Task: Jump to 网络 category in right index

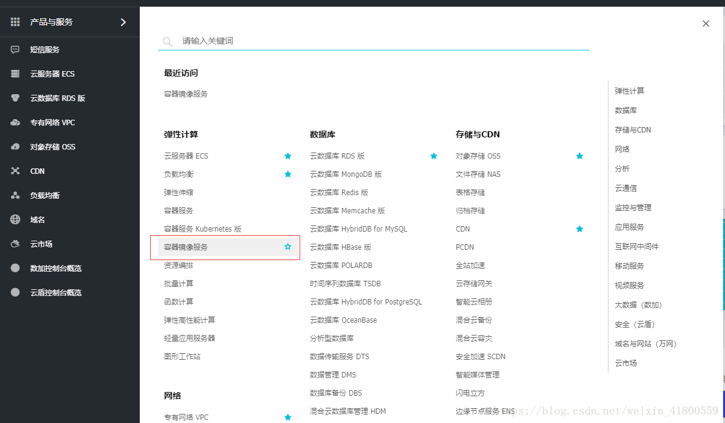Action: [622, 150]
